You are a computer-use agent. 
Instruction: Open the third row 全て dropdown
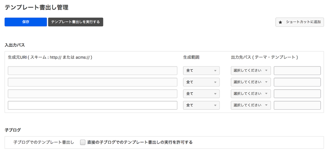coord(201,94)
